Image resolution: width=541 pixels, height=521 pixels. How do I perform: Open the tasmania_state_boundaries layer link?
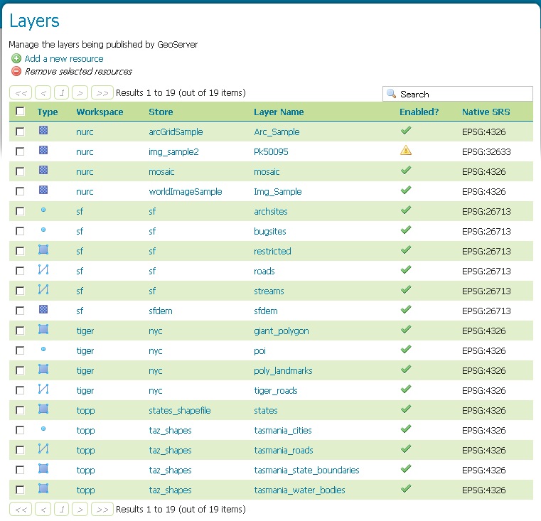pyautogui.click(x=306, y=471)
